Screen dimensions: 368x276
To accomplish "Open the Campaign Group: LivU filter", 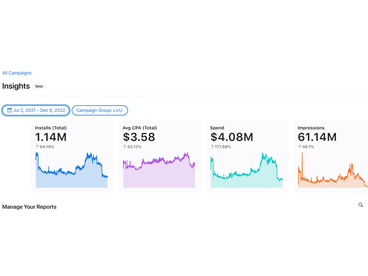I will pos(99,110).
